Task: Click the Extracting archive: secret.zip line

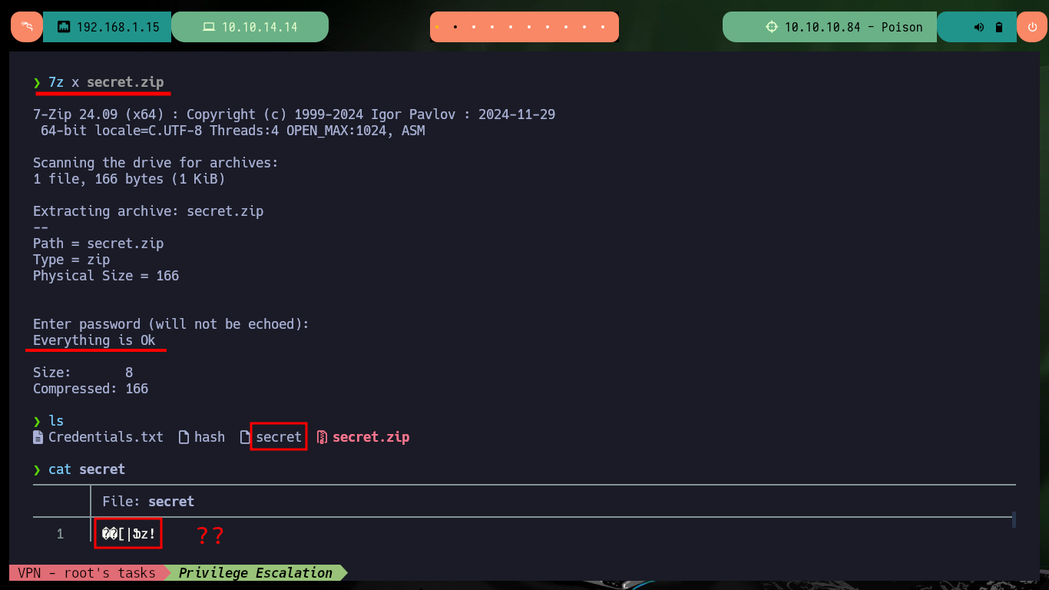Action: (148, 211)
